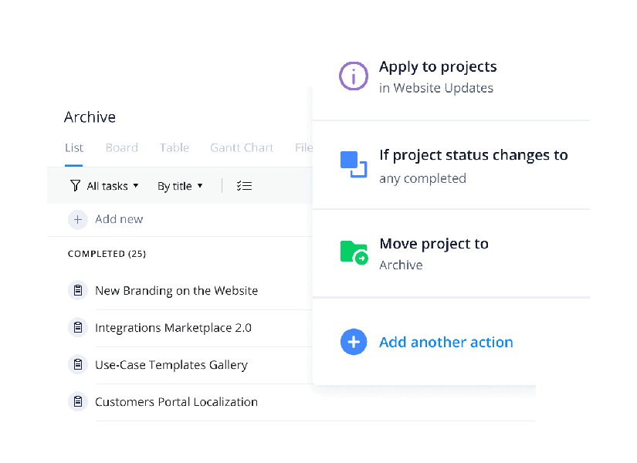The height and width of the screenshot is (463, 637).
Task: Click Add another action
Action: tap(446, 342)
